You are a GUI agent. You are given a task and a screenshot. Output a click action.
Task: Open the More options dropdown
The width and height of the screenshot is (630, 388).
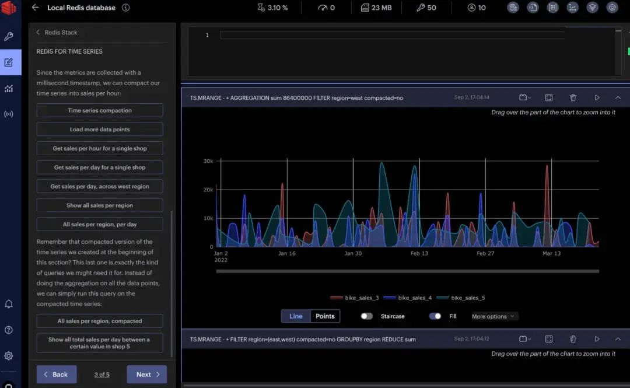pyautogui.click(x=493, y=316)
